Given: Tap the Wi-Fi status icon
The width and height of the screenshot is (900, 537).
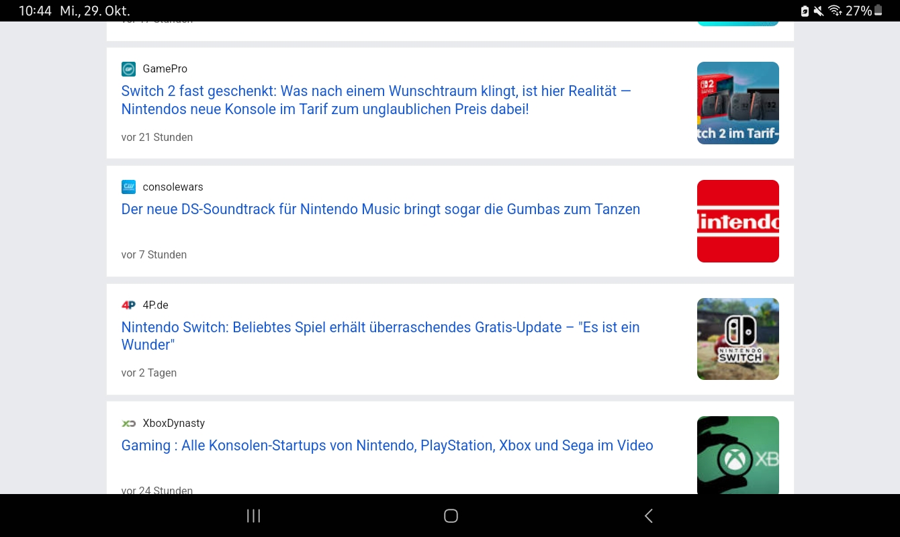Looking at the screenshot, I should coord(835,11).
